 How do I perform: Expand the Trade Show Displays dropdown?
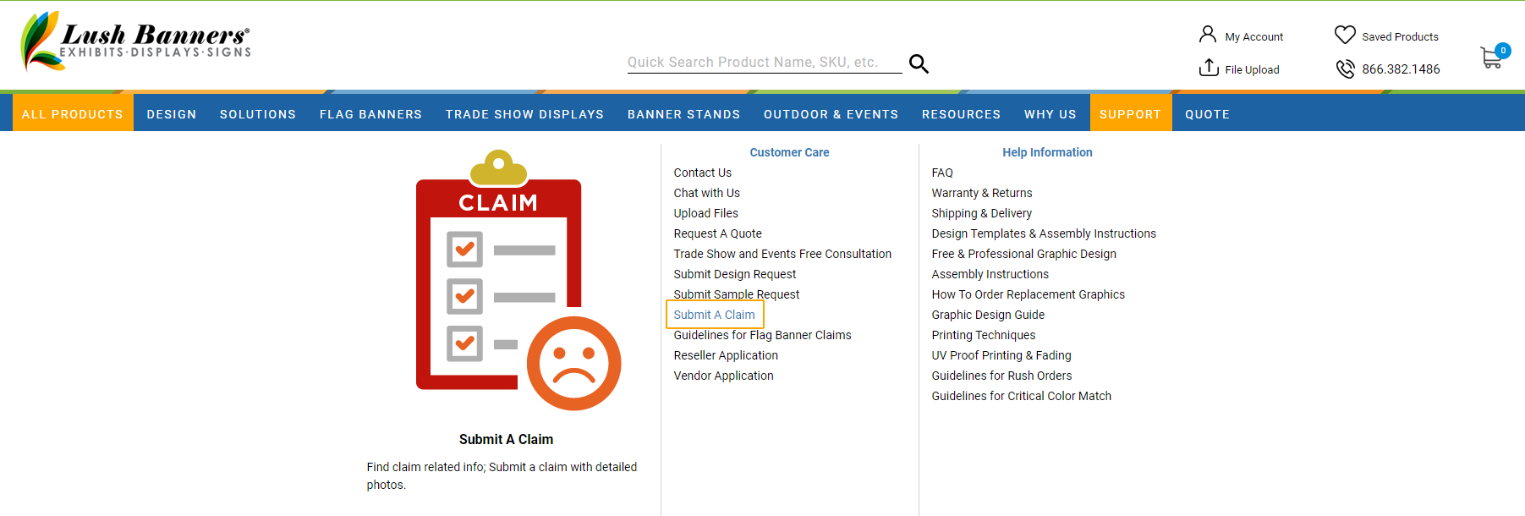click(x=524, y=114)
